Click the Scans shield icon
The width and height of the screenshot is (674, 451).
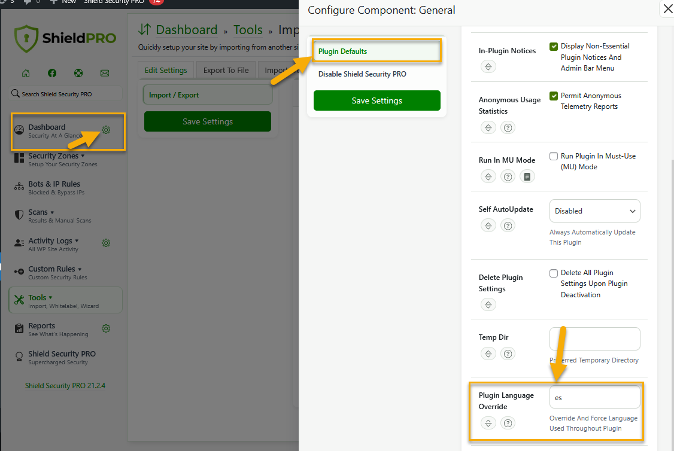click(19, 215)
